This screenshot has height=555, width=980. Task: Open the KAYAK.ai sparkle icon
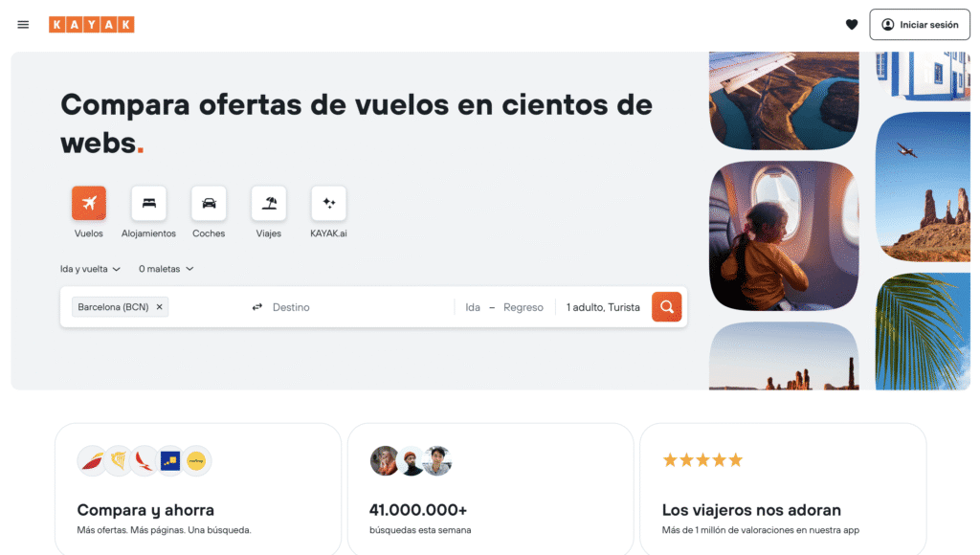[x=329, y=203]
